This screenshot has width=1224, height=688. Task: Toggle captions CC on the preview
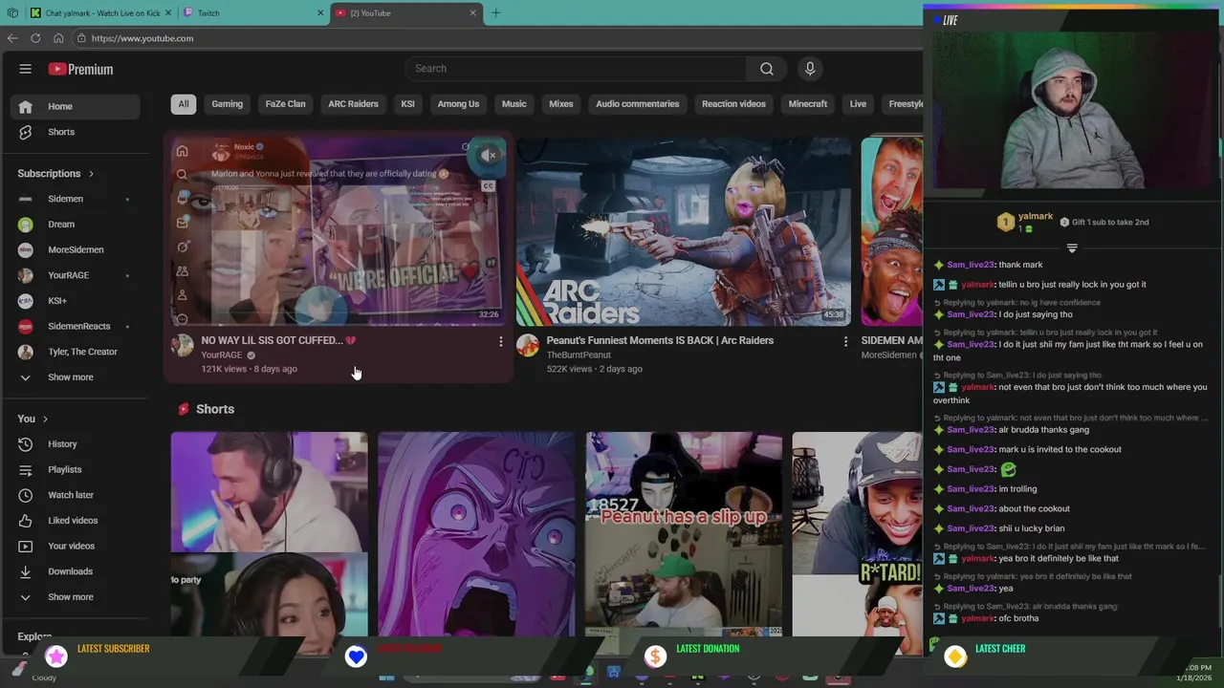(488, 185)
